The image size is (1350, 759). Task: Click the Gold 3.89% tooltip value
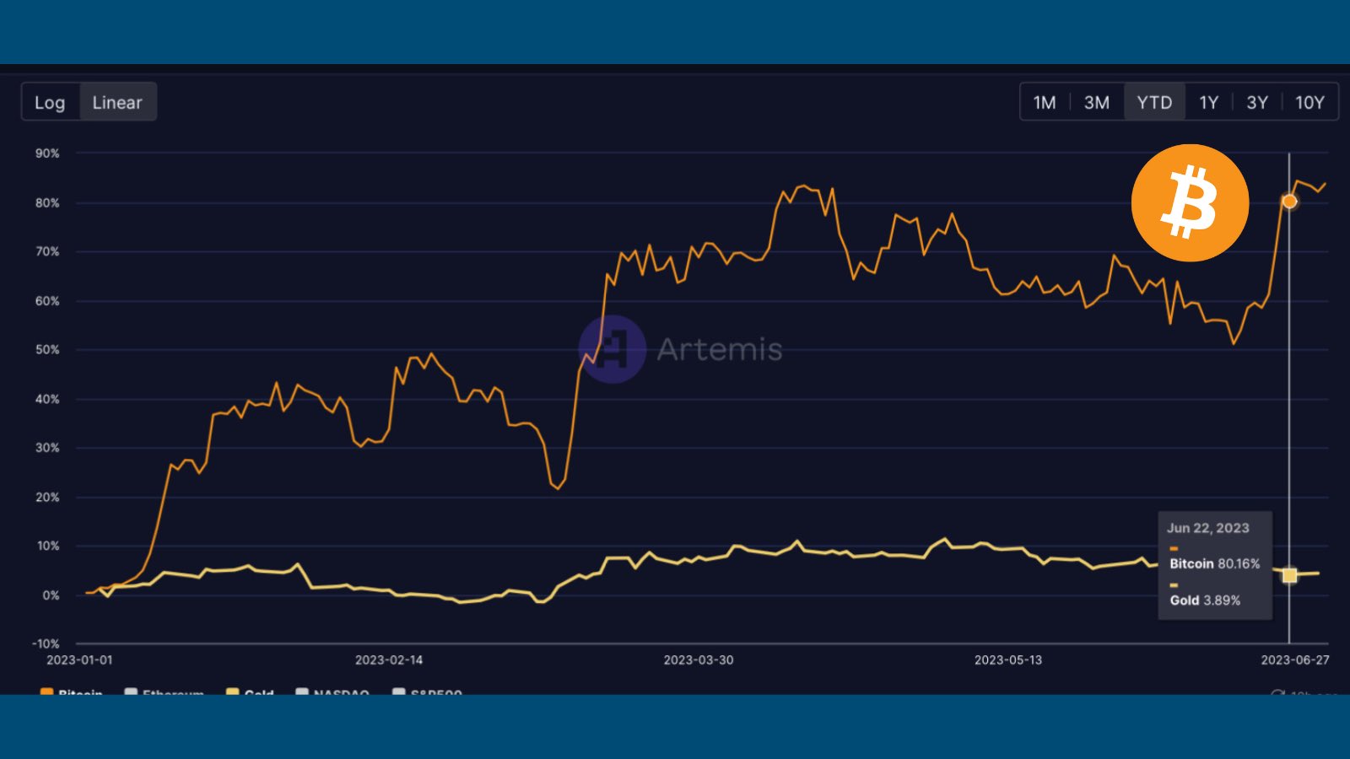click(1205, 600)
